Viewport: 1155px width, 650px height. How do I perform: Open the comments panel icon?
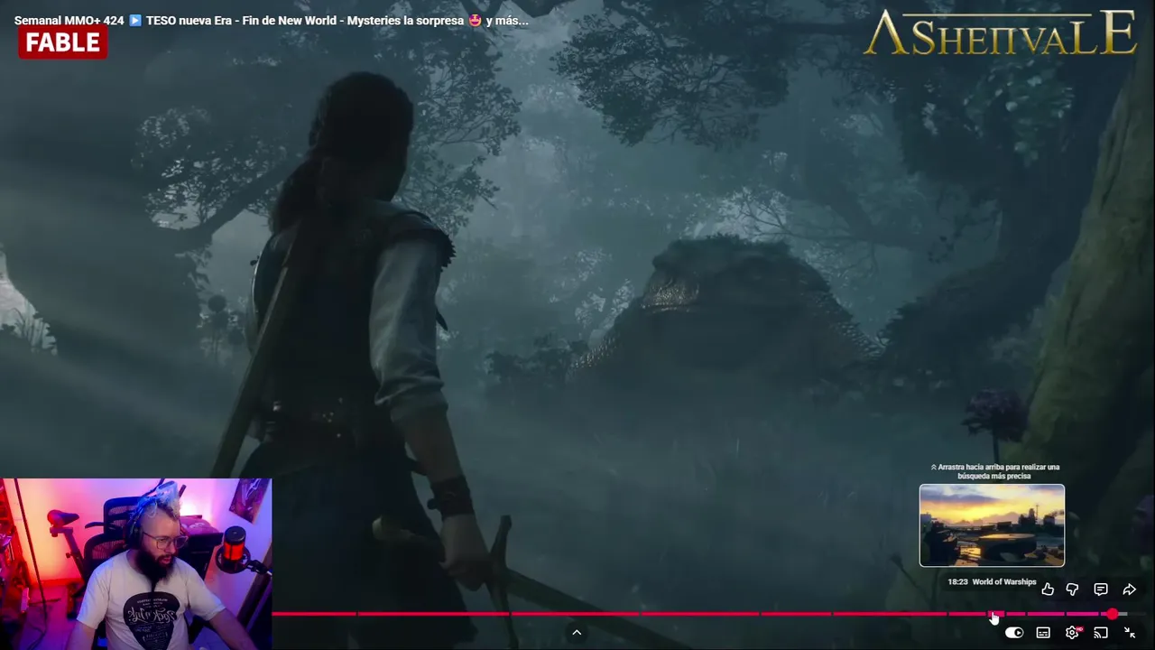[1101, 590]
